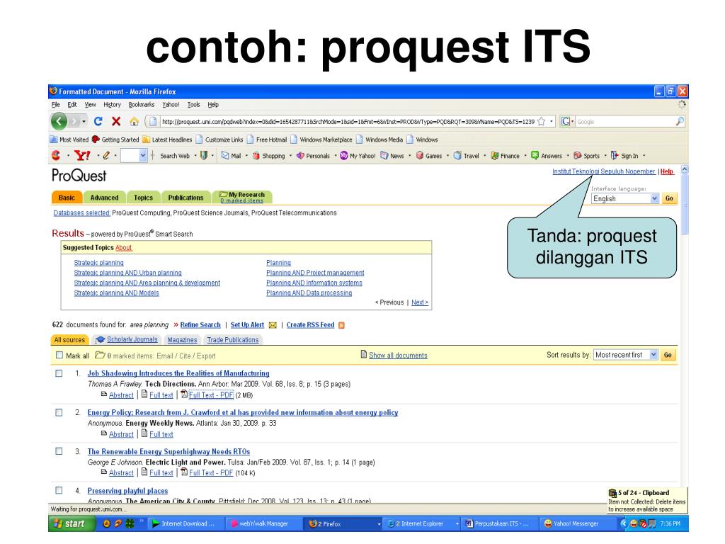Click PDF icon for Renewable Energy Superhighway article
The width and height of the screenshot is (725, 544).
click(x=184, y=472)
